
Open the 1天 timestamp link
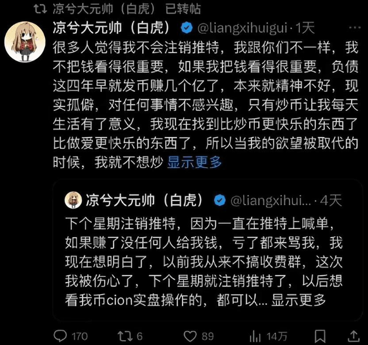pos(305,28)
